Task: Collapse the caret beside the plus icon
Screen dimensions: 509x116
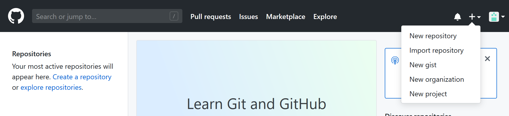Action: coord(479,17)
